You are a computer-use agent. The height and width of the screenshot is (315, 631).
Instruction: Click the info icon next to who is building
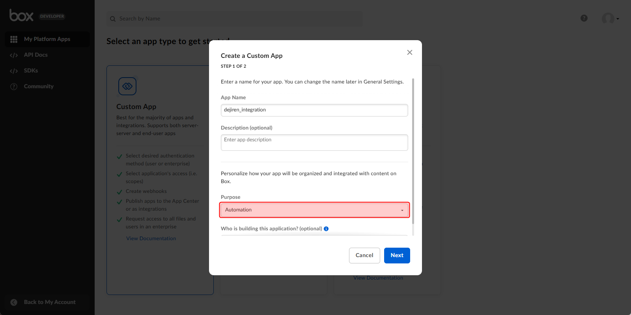tap(326, 229)
